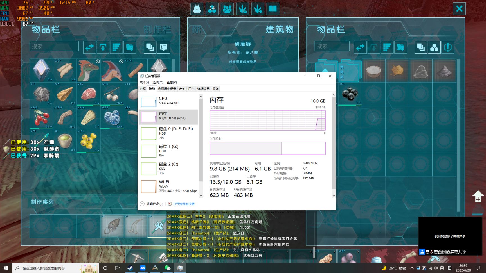Open the 消耗品 folder in grinder inventory
Image resolution: width=486 pixels, height=273 pixels.
pyautogui.click(x=350, y=70)
